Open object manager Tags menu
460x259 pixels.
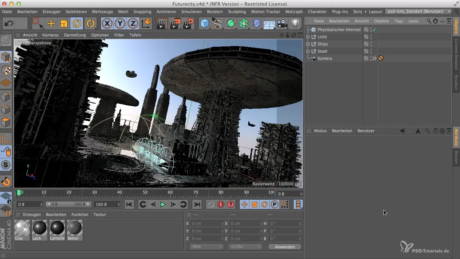(399, 21)
